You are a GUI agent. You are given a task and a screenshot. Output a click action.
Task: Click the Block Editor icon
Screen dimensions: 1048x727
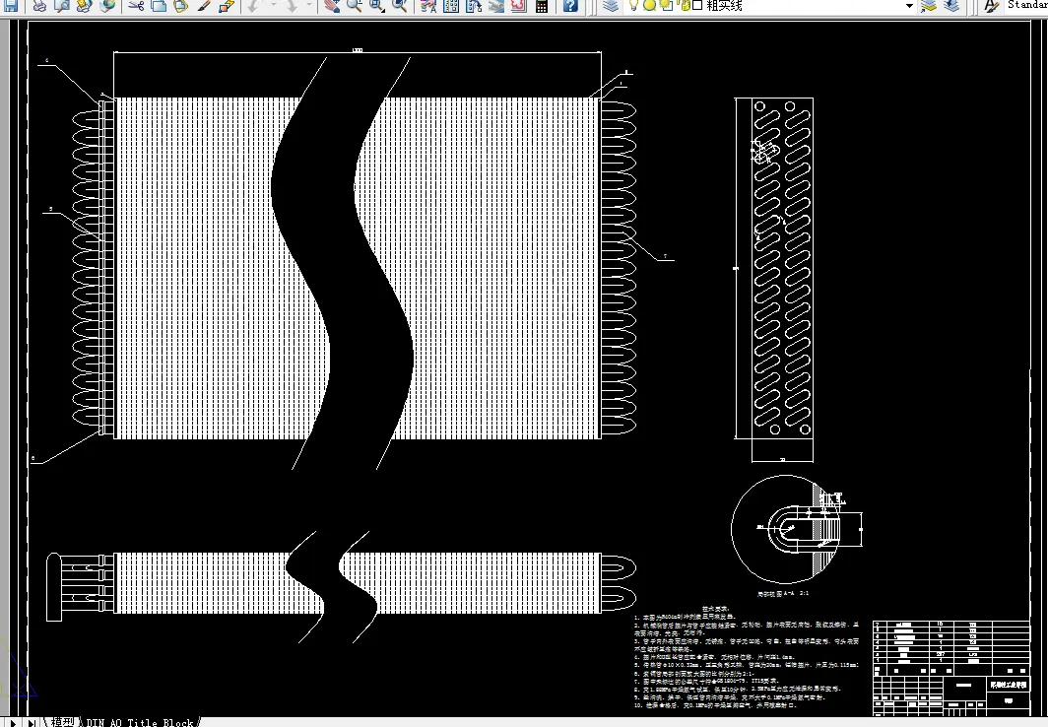(227, 5)
